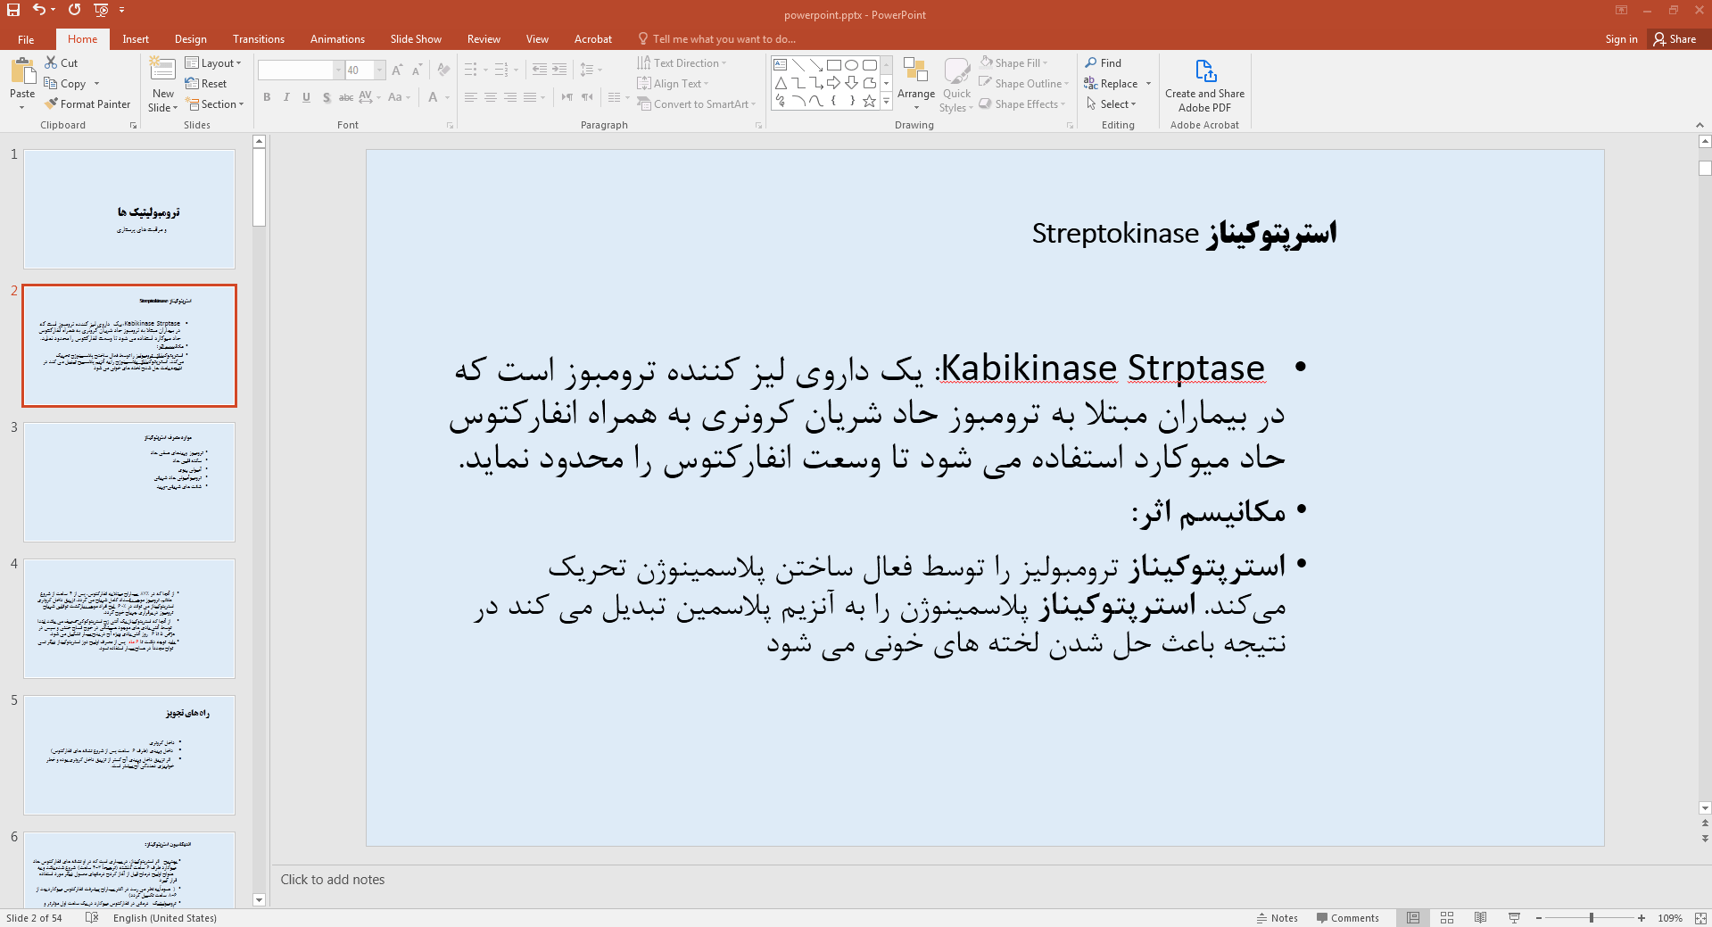This screenshot has width=1712, height=927.
Task: Click the Sign in link
Action: 1621,39
